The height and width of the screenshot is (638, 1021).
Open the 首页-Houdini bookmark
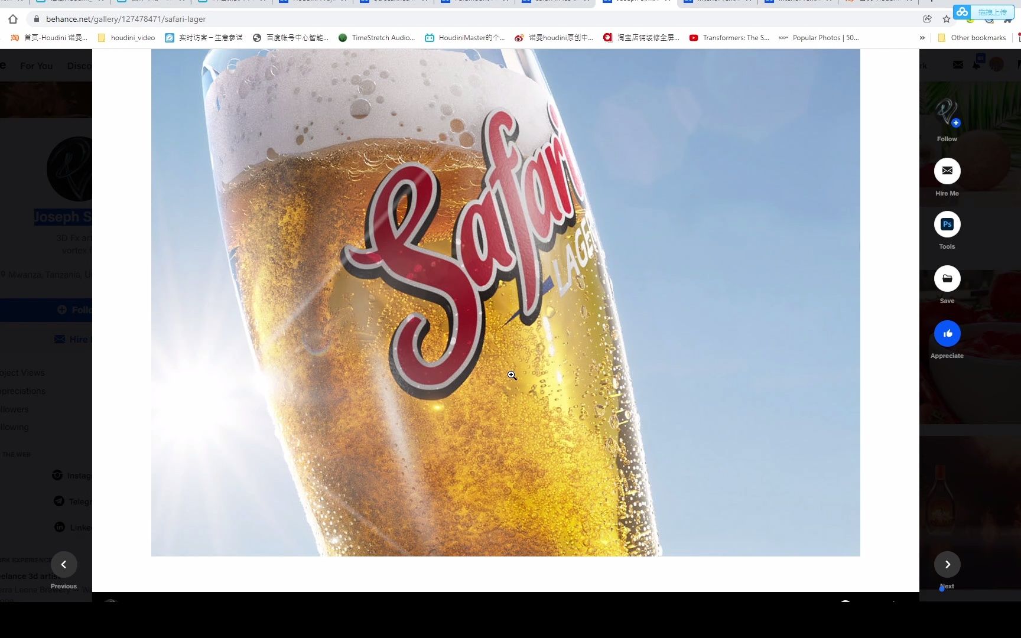click(x=50, y=38)
